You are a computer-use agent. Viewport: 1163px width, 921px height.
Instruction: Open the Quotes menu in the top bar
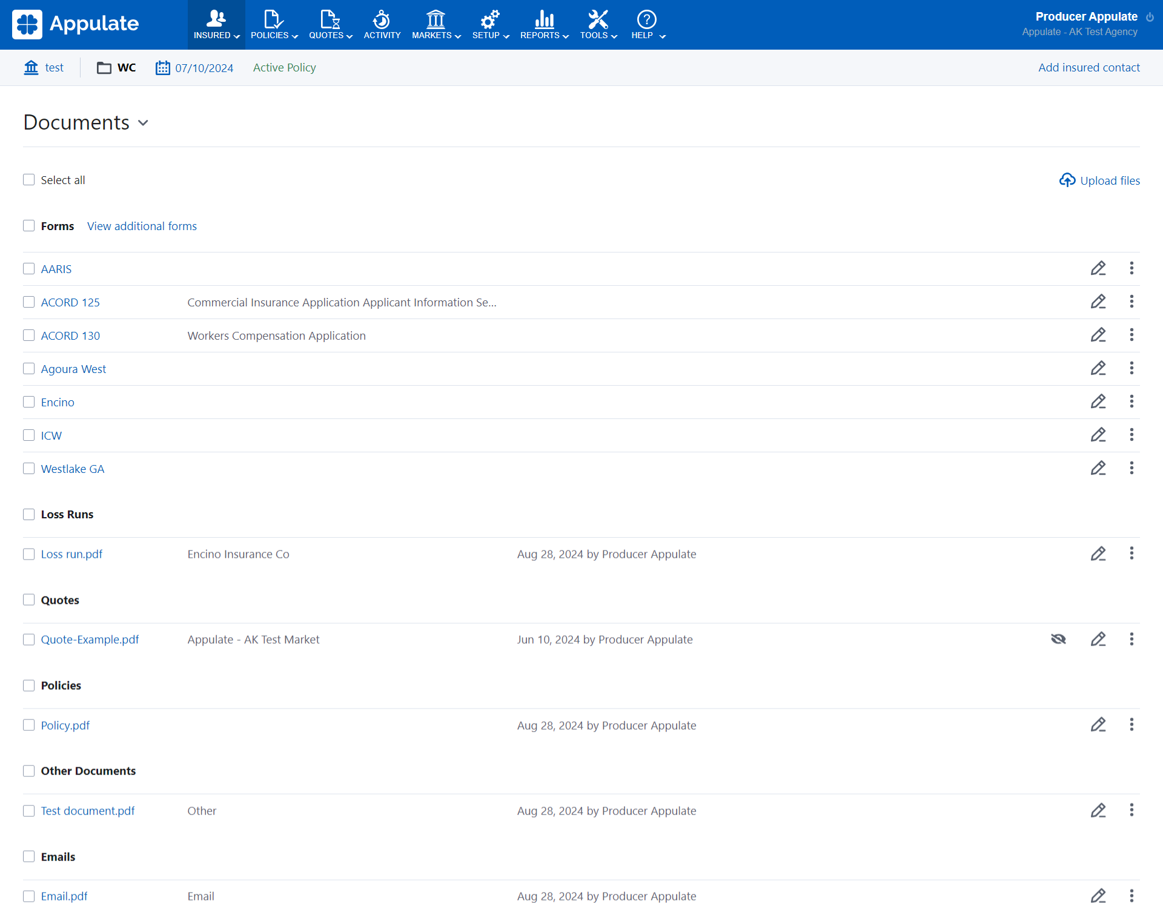click(x=330, y=25)
